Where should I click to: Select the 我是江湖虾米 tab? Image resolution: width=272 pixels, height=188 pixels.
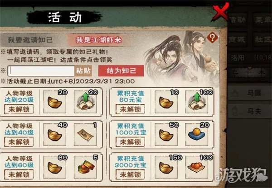tap(98, 40)
